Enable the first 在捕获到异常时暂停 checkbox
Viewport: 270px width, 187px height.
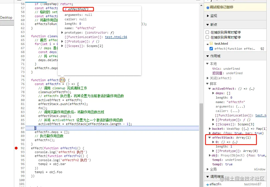(x=207, y=32)
